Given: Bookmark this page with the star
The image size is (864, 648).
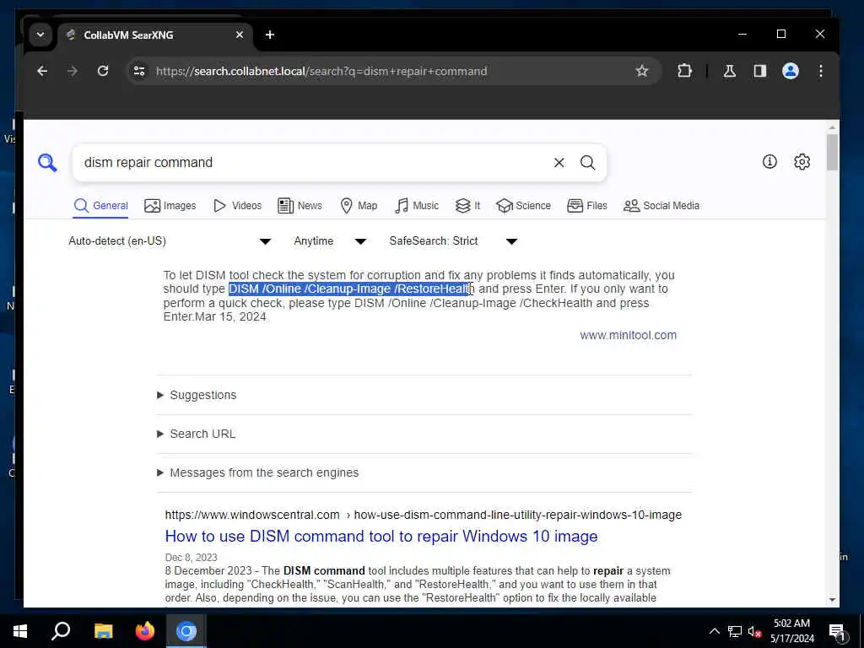Looking at the screenshot, I should click(x=641, y=71).
